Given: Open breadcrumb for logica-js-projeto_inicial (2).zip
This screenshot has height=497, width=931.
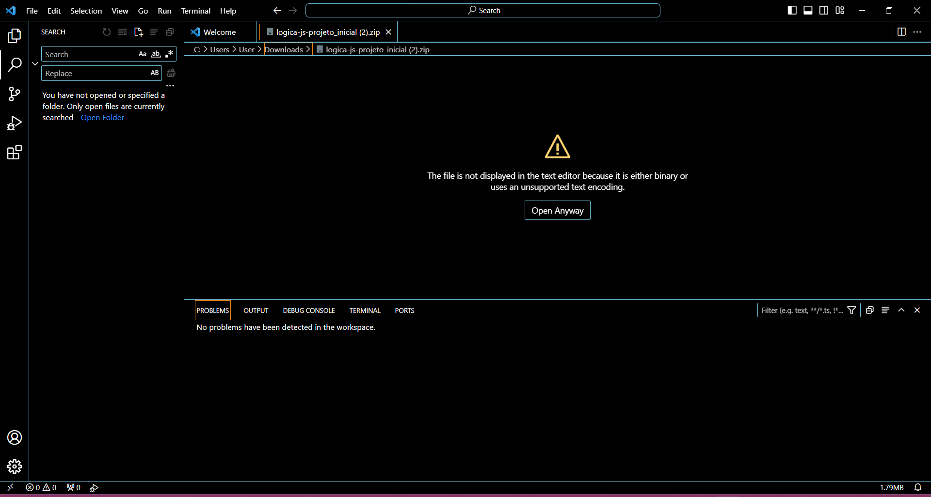Looking at the screenshot, I should [x=373, y=49].
